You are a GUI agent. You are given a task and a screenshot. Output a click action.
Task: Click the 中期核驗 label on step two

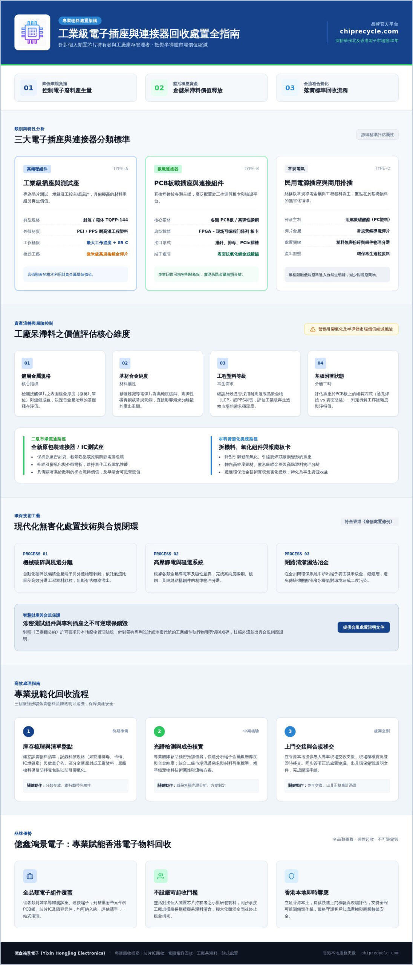pyautogui.click(x=251, y=731)
